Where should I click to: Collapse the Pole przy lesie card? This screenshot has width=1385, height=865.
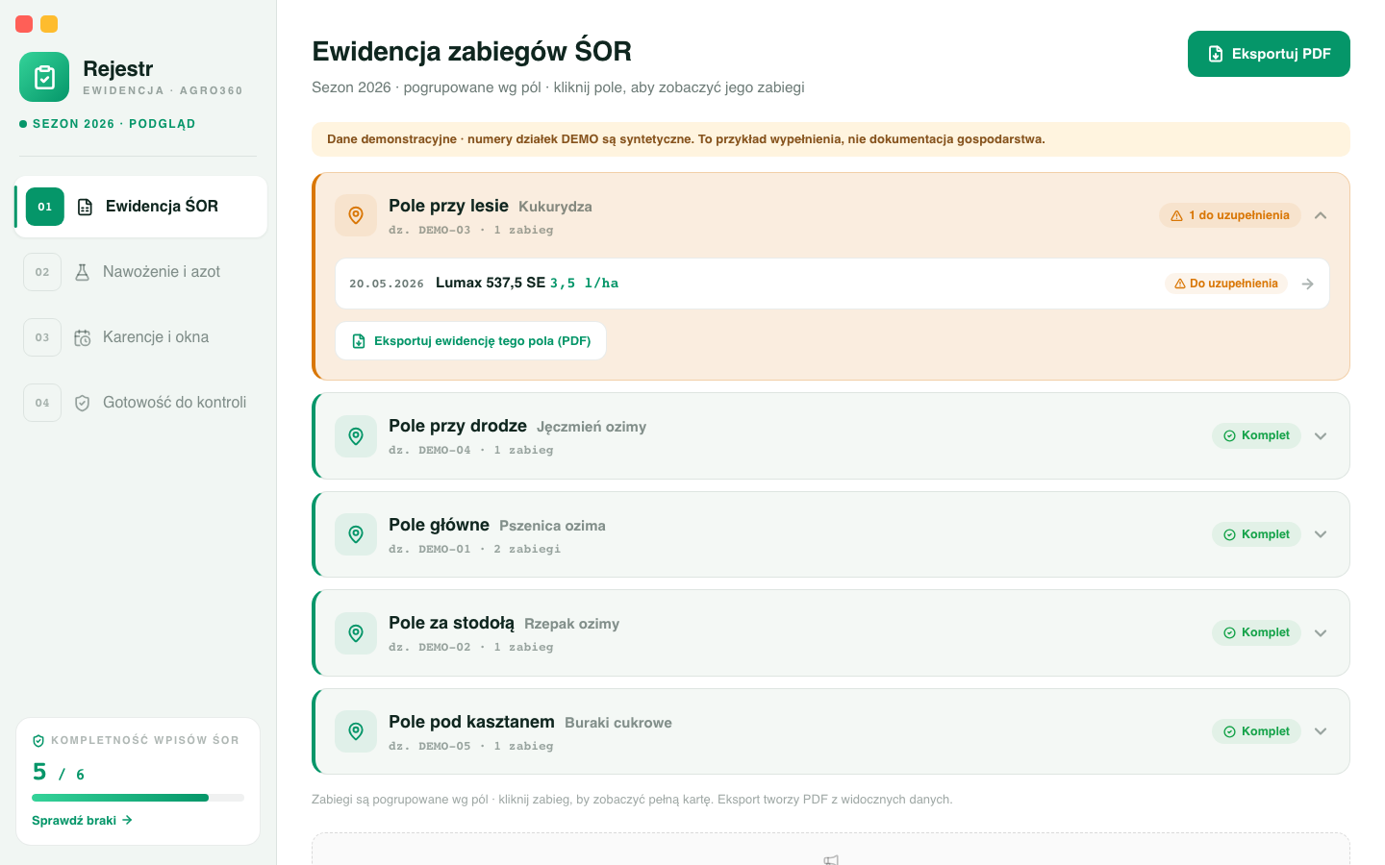pos(1321,215)
